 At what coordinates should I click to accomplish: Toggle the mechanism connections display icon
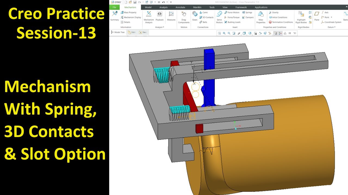pyautogui.click(x=280, y=33)
